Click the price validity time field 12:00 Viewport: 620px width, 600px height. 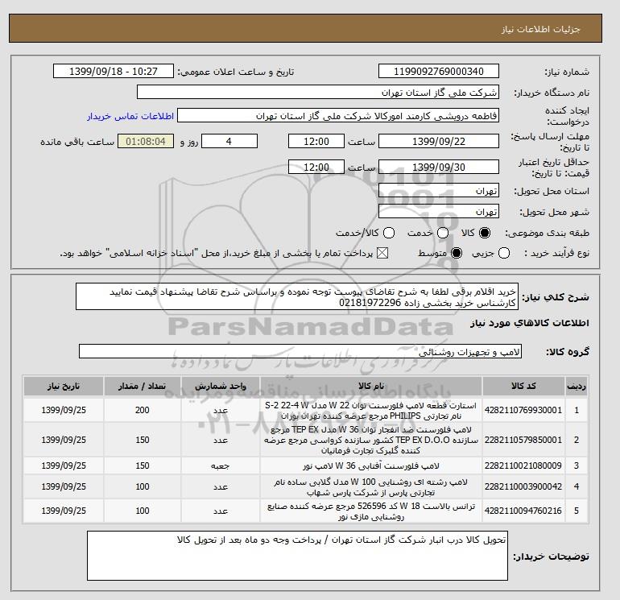pyautogui.click(x=316, y=167)
